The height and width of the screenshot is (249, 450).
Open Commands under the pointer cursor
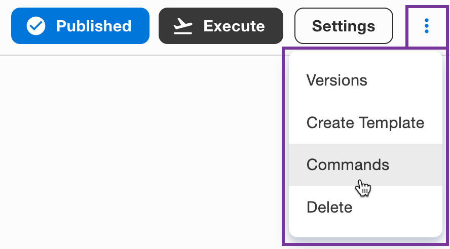tap(365, 165)
